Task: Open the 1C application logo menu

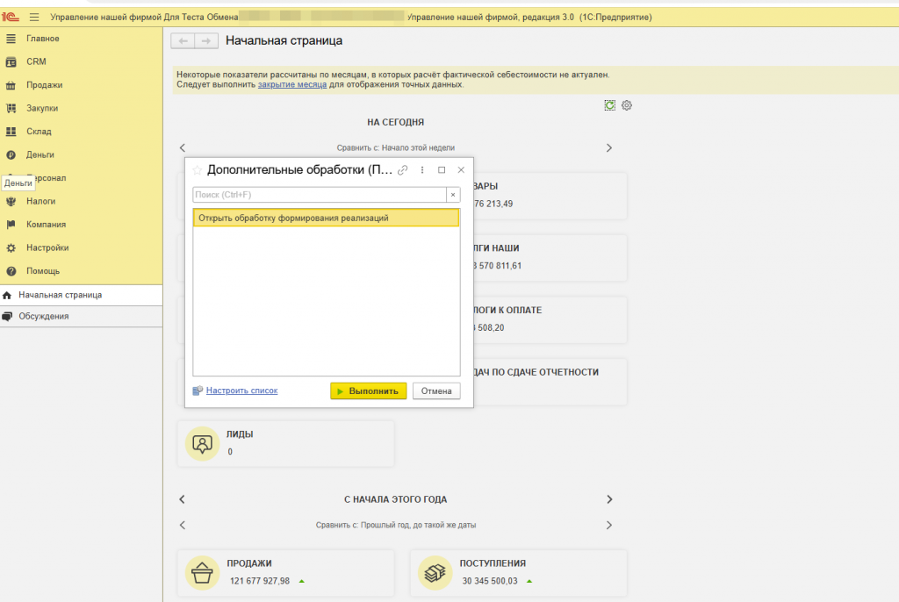Action: pos(11,18)
